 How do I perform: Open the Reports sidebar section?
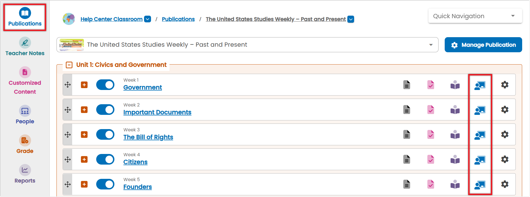[x=25, y=174]
